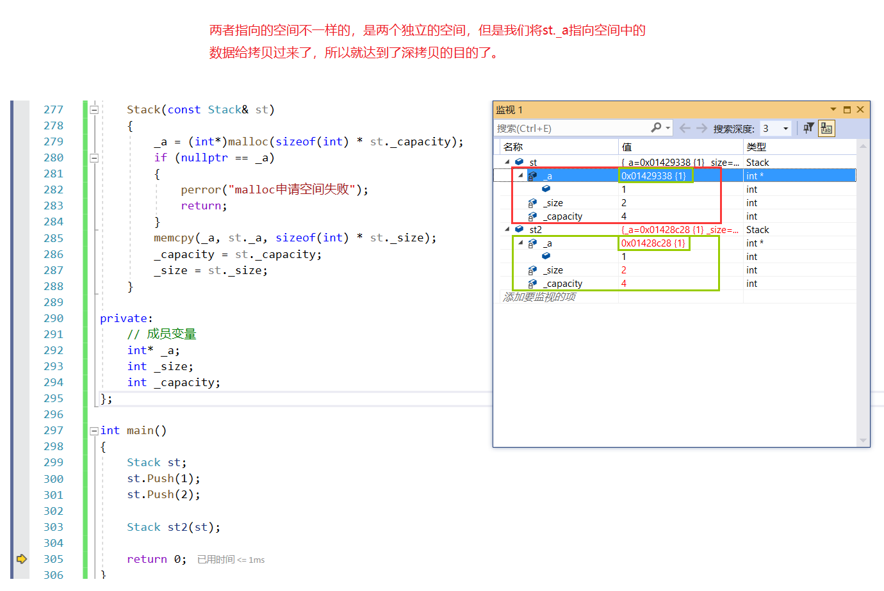Click the Stack type cell for st2

tap(757, 230)
